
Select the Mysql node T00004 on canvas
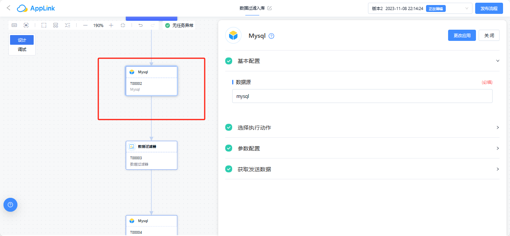coord(151,225)
